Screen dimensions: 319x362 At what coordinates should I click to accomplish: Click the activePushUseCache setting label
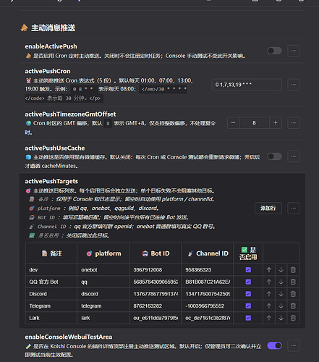click(x=55, y=148)
